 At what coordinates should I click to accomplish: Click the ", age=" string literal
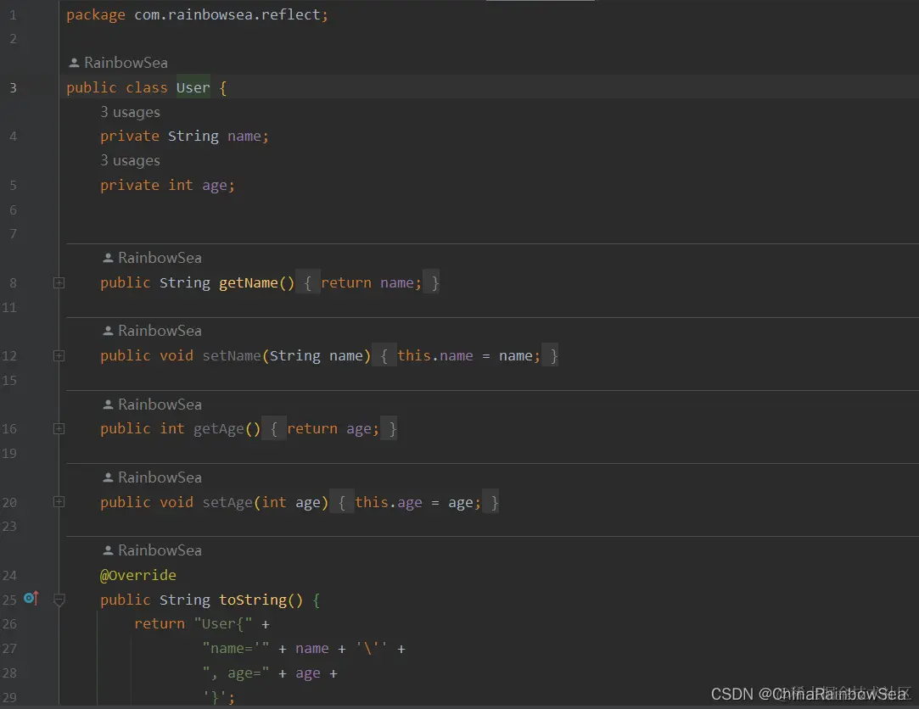click(x=236, y=673)
